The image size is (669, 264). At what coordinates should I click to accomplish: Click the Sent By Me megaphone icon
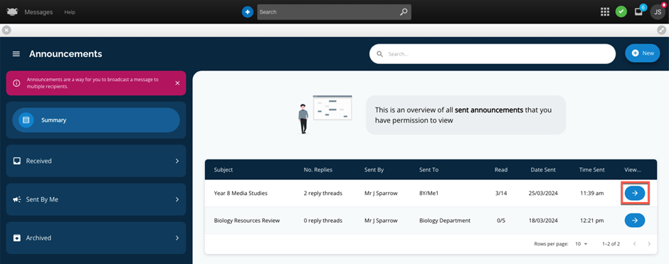coord(17,199)
